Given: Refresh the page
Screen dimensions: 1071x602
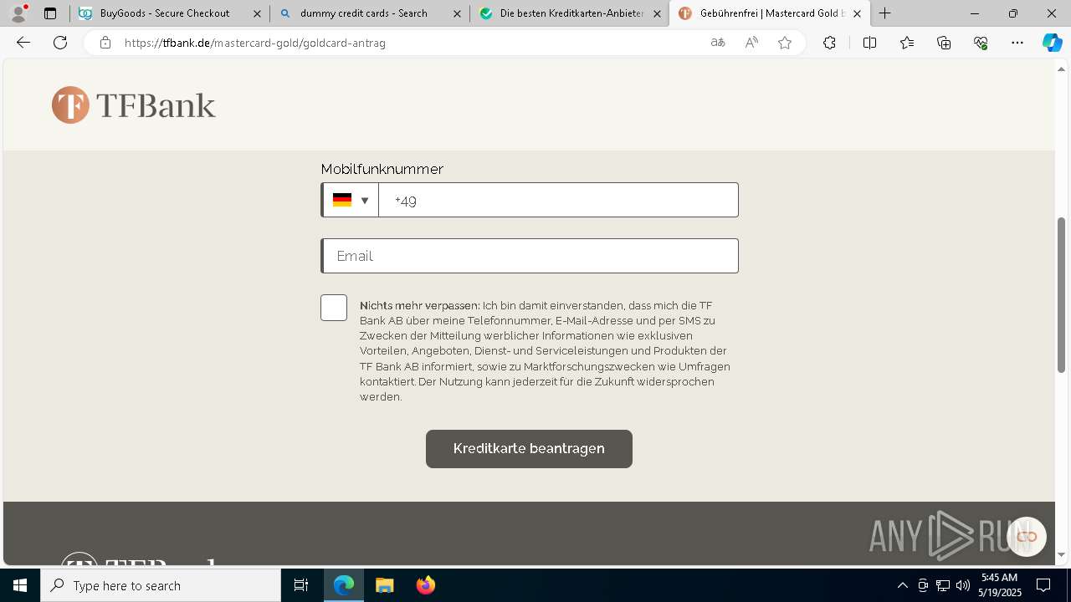Looking at the screenshot, I should (x=60, y=43).
